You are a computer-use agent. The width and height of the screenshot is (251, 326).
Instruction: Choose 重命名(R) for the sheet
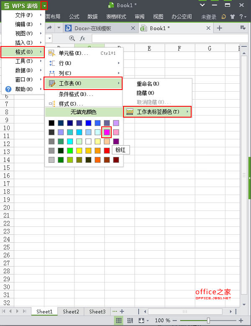coord(157,84)
